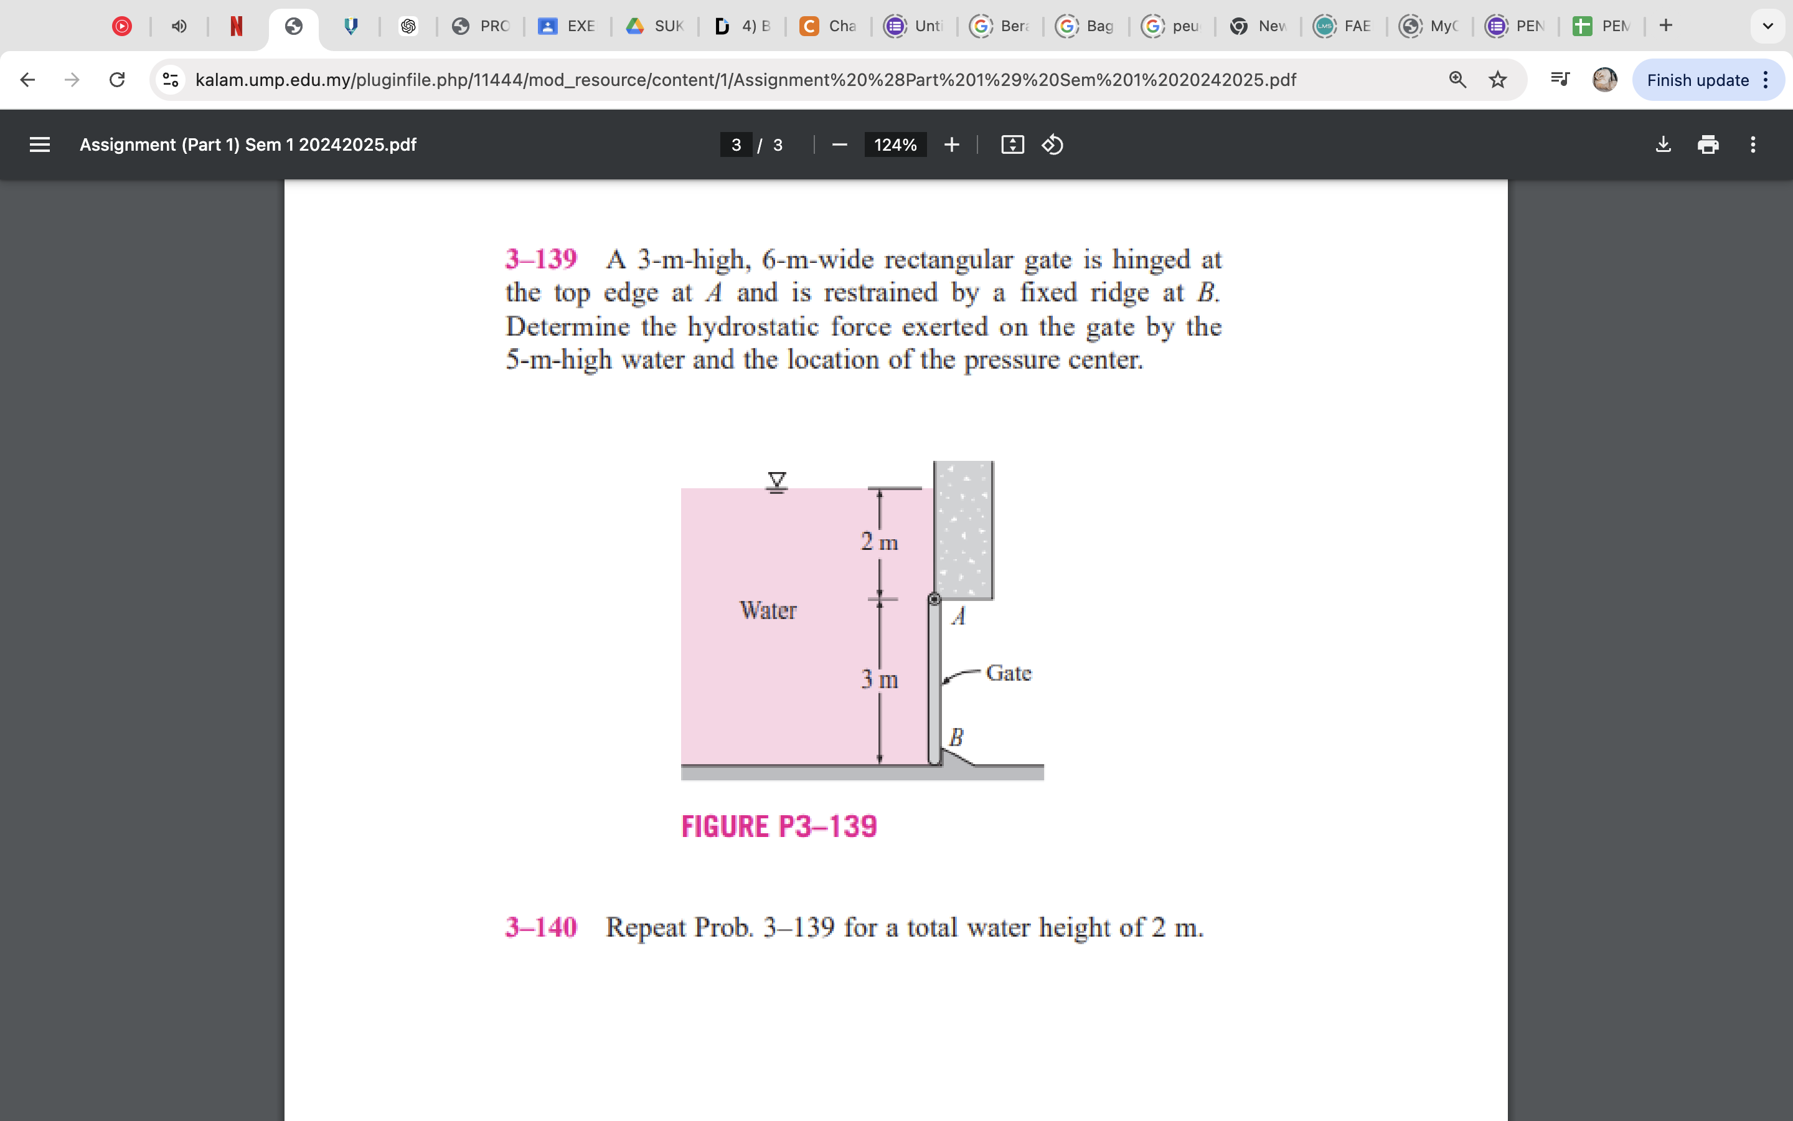Click the PDF zoom in plus button
The image size is (1793, 1121).
[951, 144]
